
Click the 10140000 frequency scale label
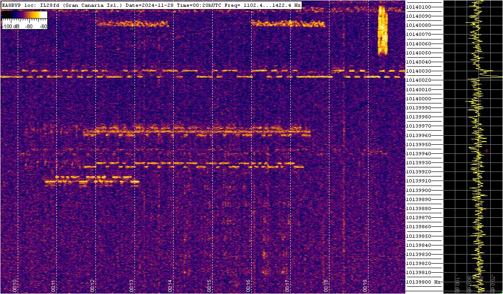[x=418, y=98]
